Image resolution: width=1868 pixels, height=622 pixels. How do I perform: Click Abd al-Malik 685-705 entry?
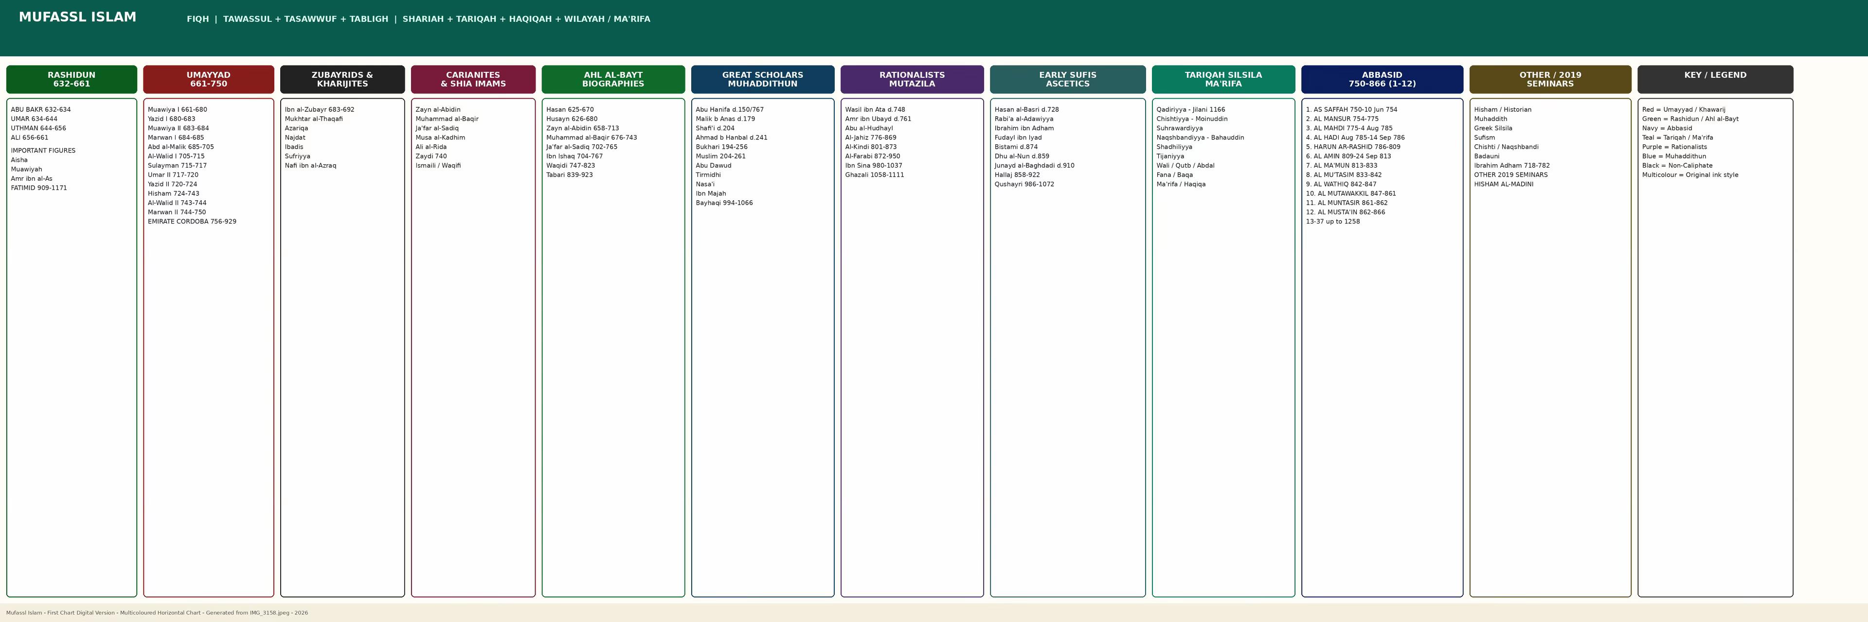[x=180, y=147]
